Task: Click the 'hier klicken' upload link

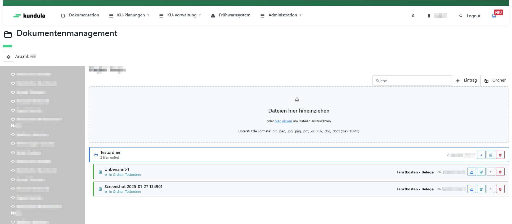Action: coord(283,121)
